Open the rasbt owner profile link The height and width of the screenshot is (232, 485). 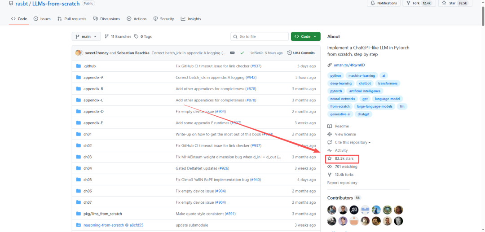click(x=21, y=4)
